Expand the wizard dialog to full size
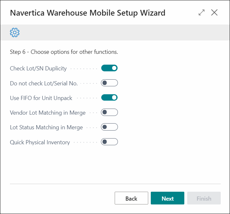Screen dimensions: 230x214 202,12
